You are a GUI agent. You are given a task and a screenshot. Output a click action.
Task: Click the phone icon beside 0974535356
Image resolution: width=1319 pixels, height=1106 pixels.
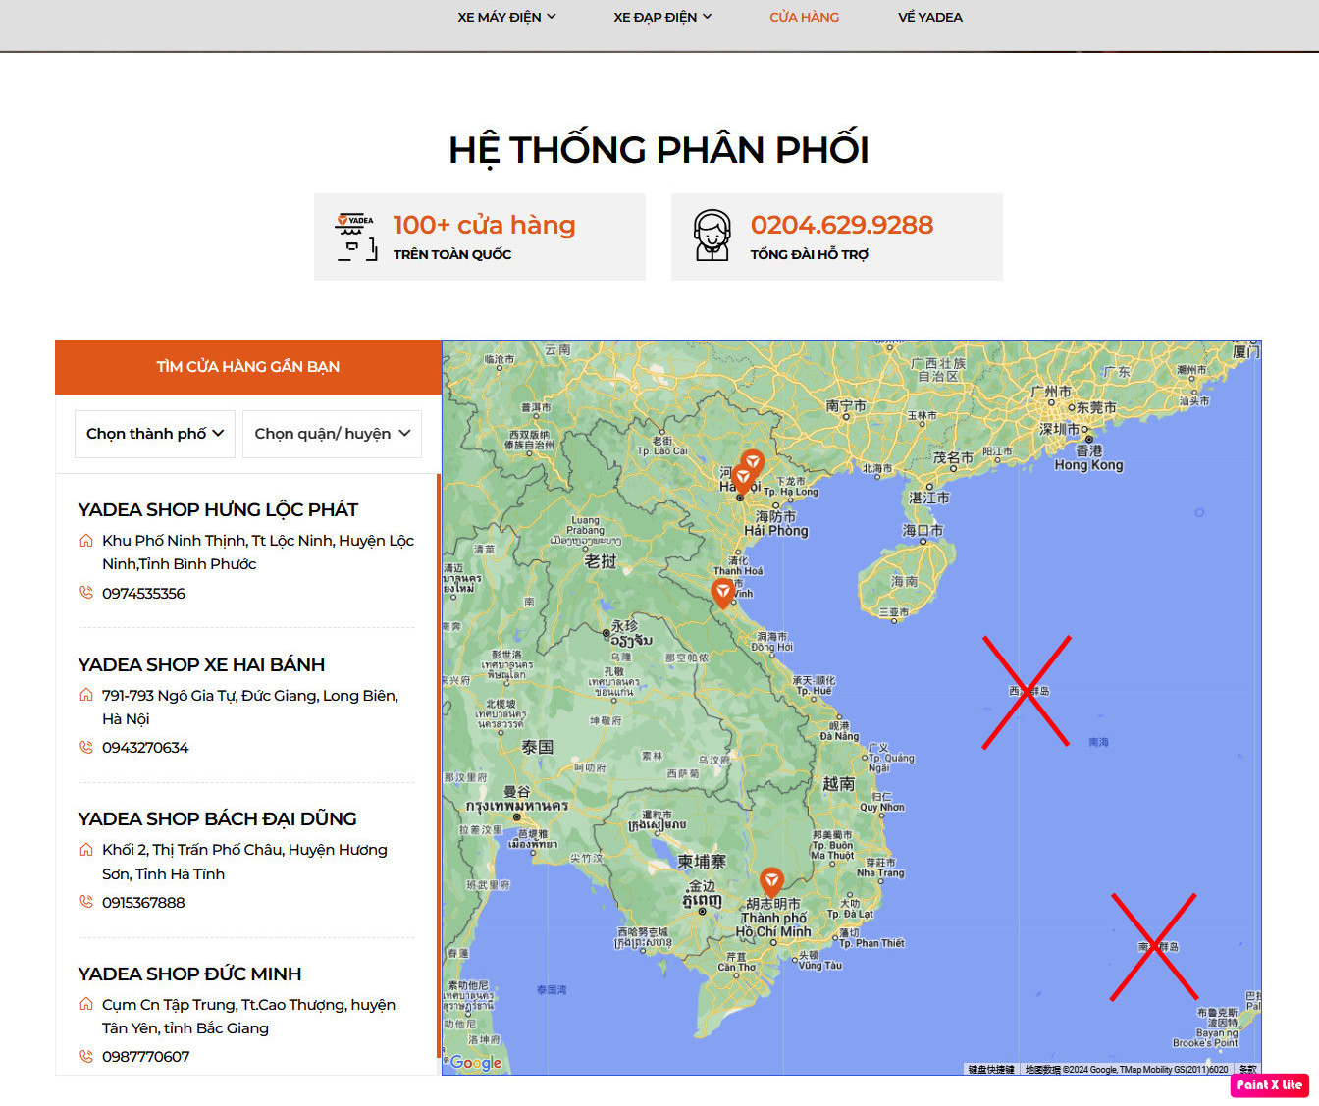[x=86, y=593]
